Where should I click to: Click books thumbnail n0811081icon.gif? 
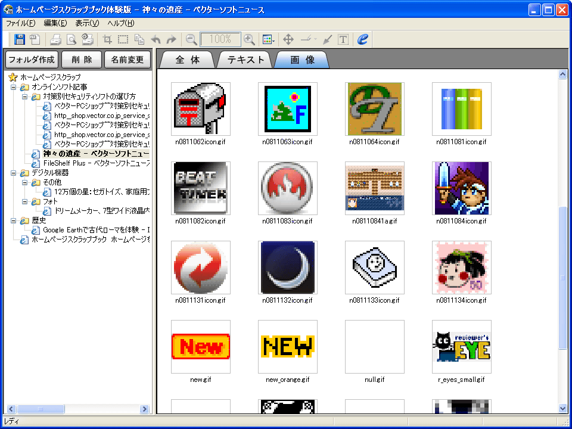[461, 108]
